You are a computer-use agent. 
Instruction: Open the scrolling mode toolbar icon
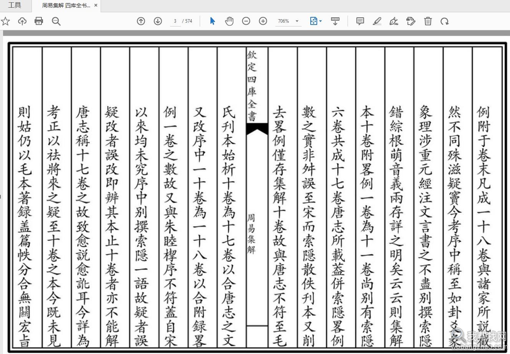pyautogui.click(x=335, y=21)
